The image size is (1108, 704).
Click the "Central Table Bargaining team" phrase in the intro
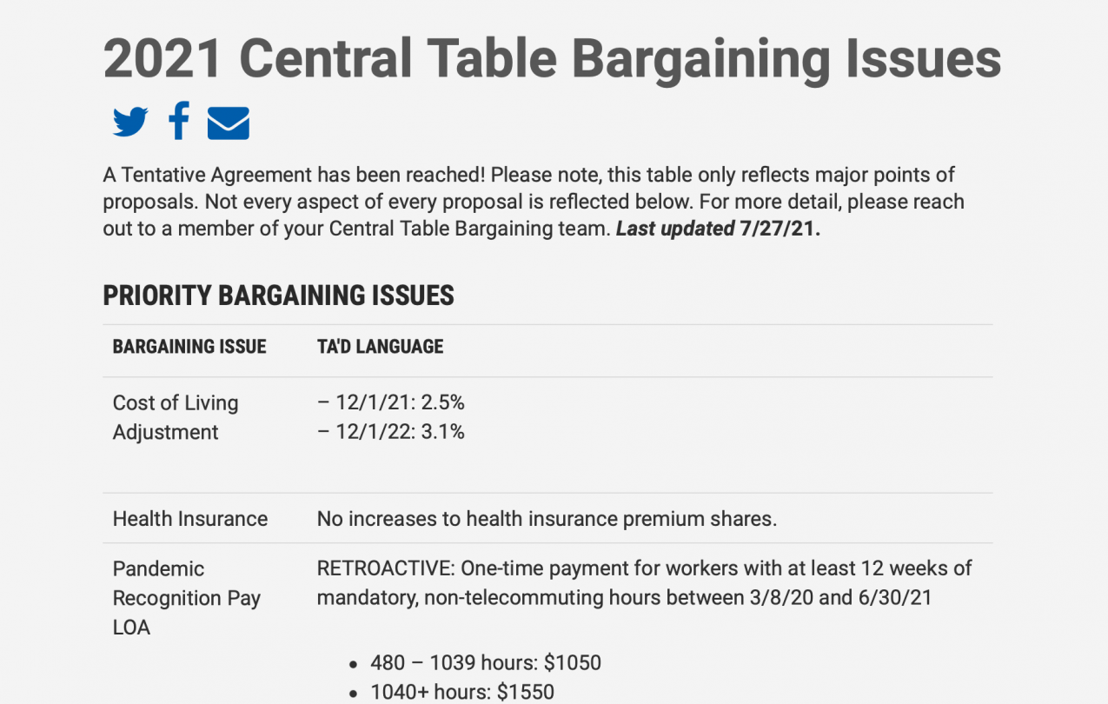pyautogui.click(x=469, y=230)
